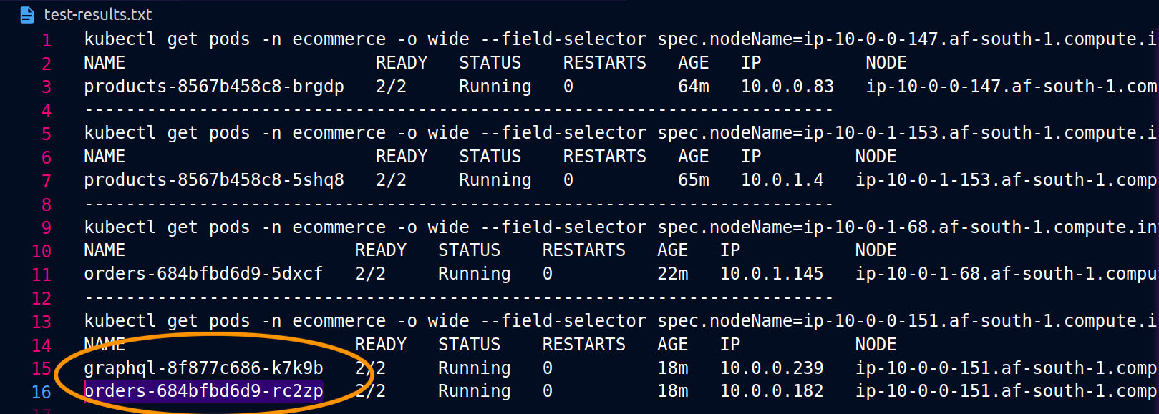The width and height of the screenshot is (1159, 414).
Task: Click line number 1 in the gutter
Action: [x=47, y=40]
